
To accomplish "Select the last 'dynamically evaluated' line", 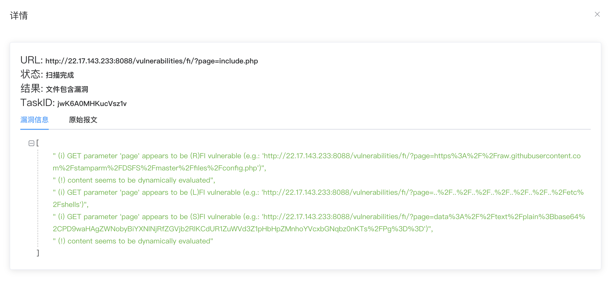I will point(133,241).
